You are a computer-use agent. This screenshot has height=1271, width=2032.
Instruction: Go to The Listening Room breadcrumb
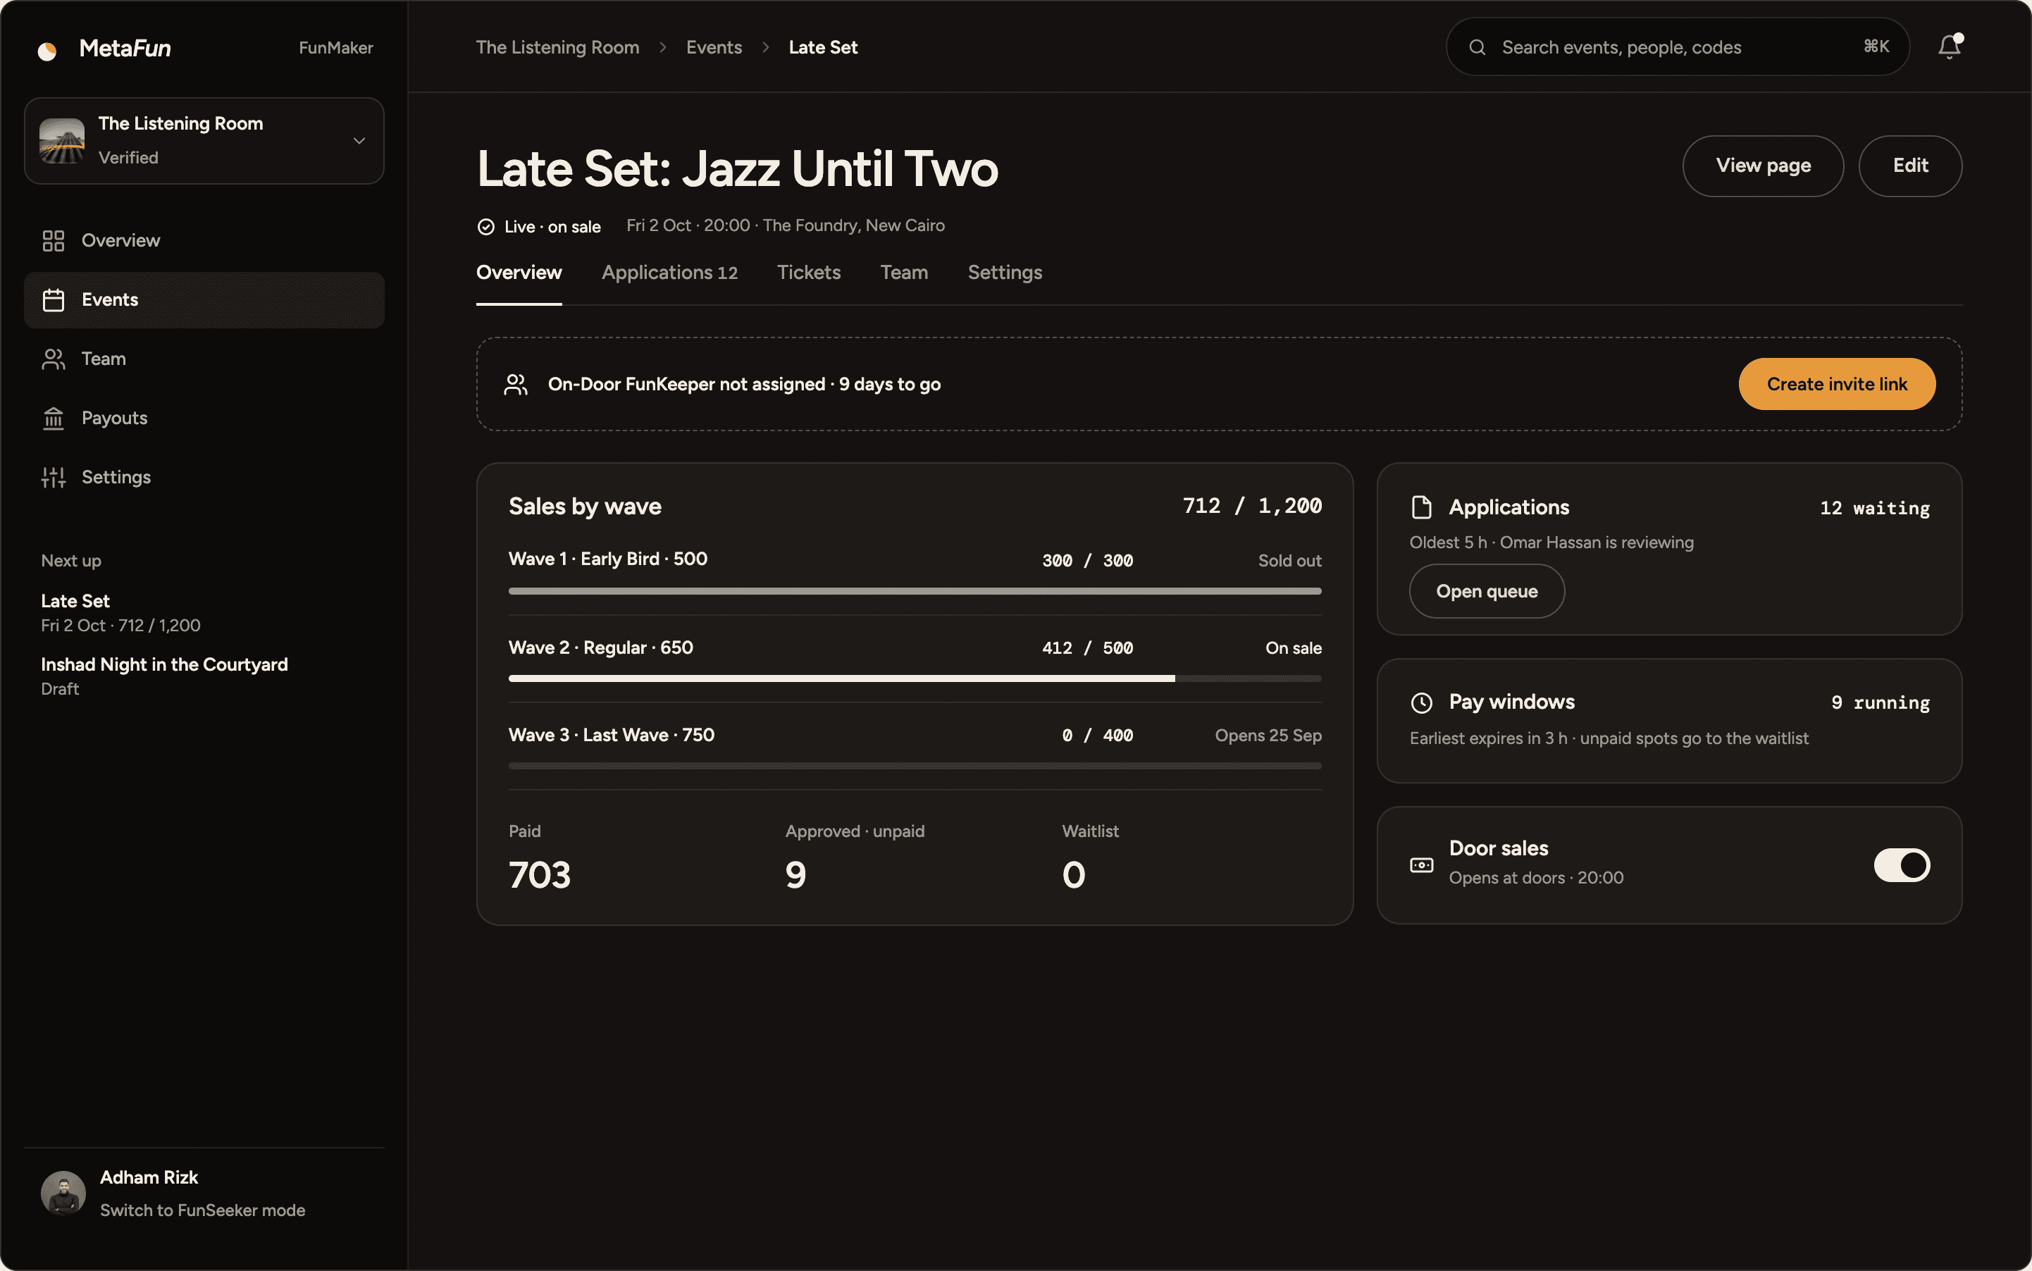coord(557,47)
